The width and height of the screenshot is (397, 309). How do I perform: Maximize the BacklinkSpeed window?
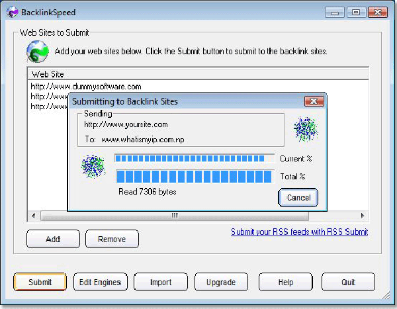pyautogui.click(x=356, y=12)
